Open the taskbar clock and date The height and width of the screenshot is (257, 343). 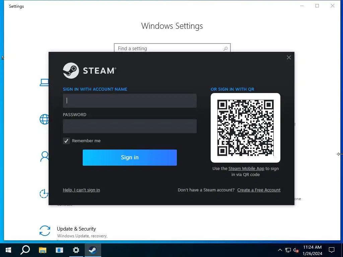point(313,250)
